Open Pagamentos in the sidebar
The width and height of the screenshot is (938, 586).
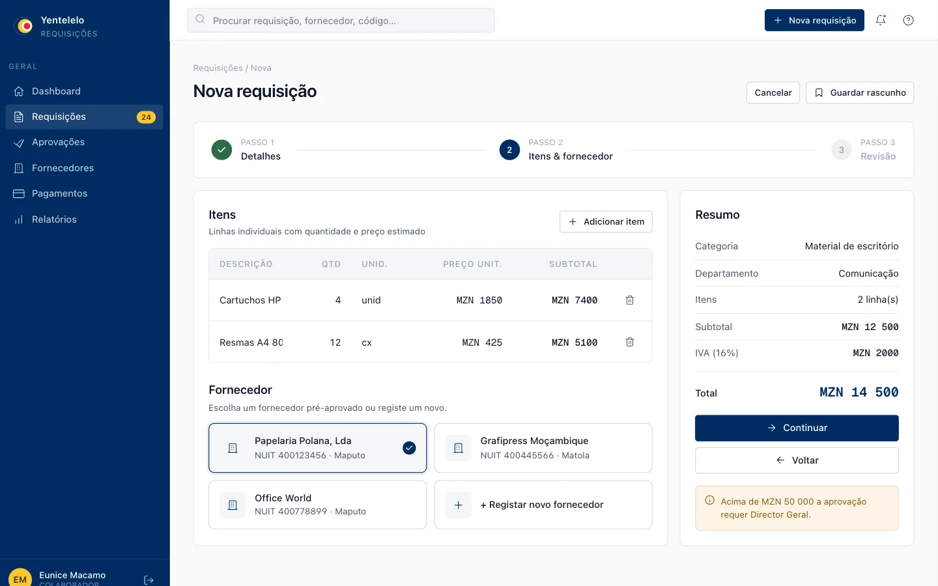(x=84, y=193)
